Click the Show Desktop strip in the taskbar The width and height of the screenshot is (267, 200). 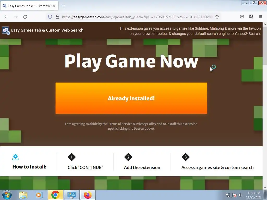(265, 195)
